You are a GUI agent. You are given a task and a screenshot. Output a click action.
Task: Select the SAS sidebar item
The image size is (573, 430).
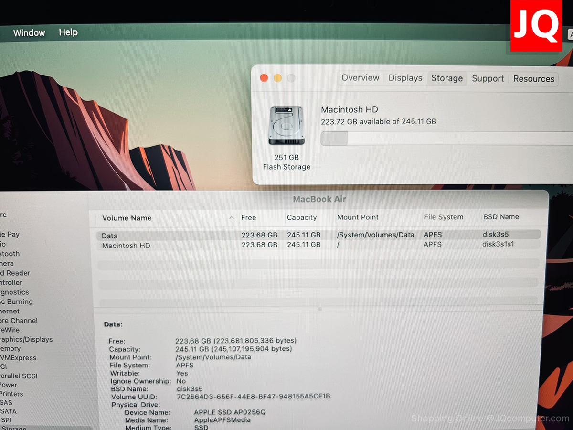pyautogui.click(x=7, y=402)
